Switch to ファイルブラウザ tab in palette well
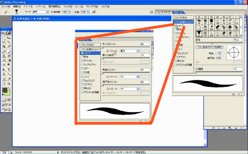Image resolution: width=248 pixels, height=154 pixels. pyautogui.click(x=164, y=12)
